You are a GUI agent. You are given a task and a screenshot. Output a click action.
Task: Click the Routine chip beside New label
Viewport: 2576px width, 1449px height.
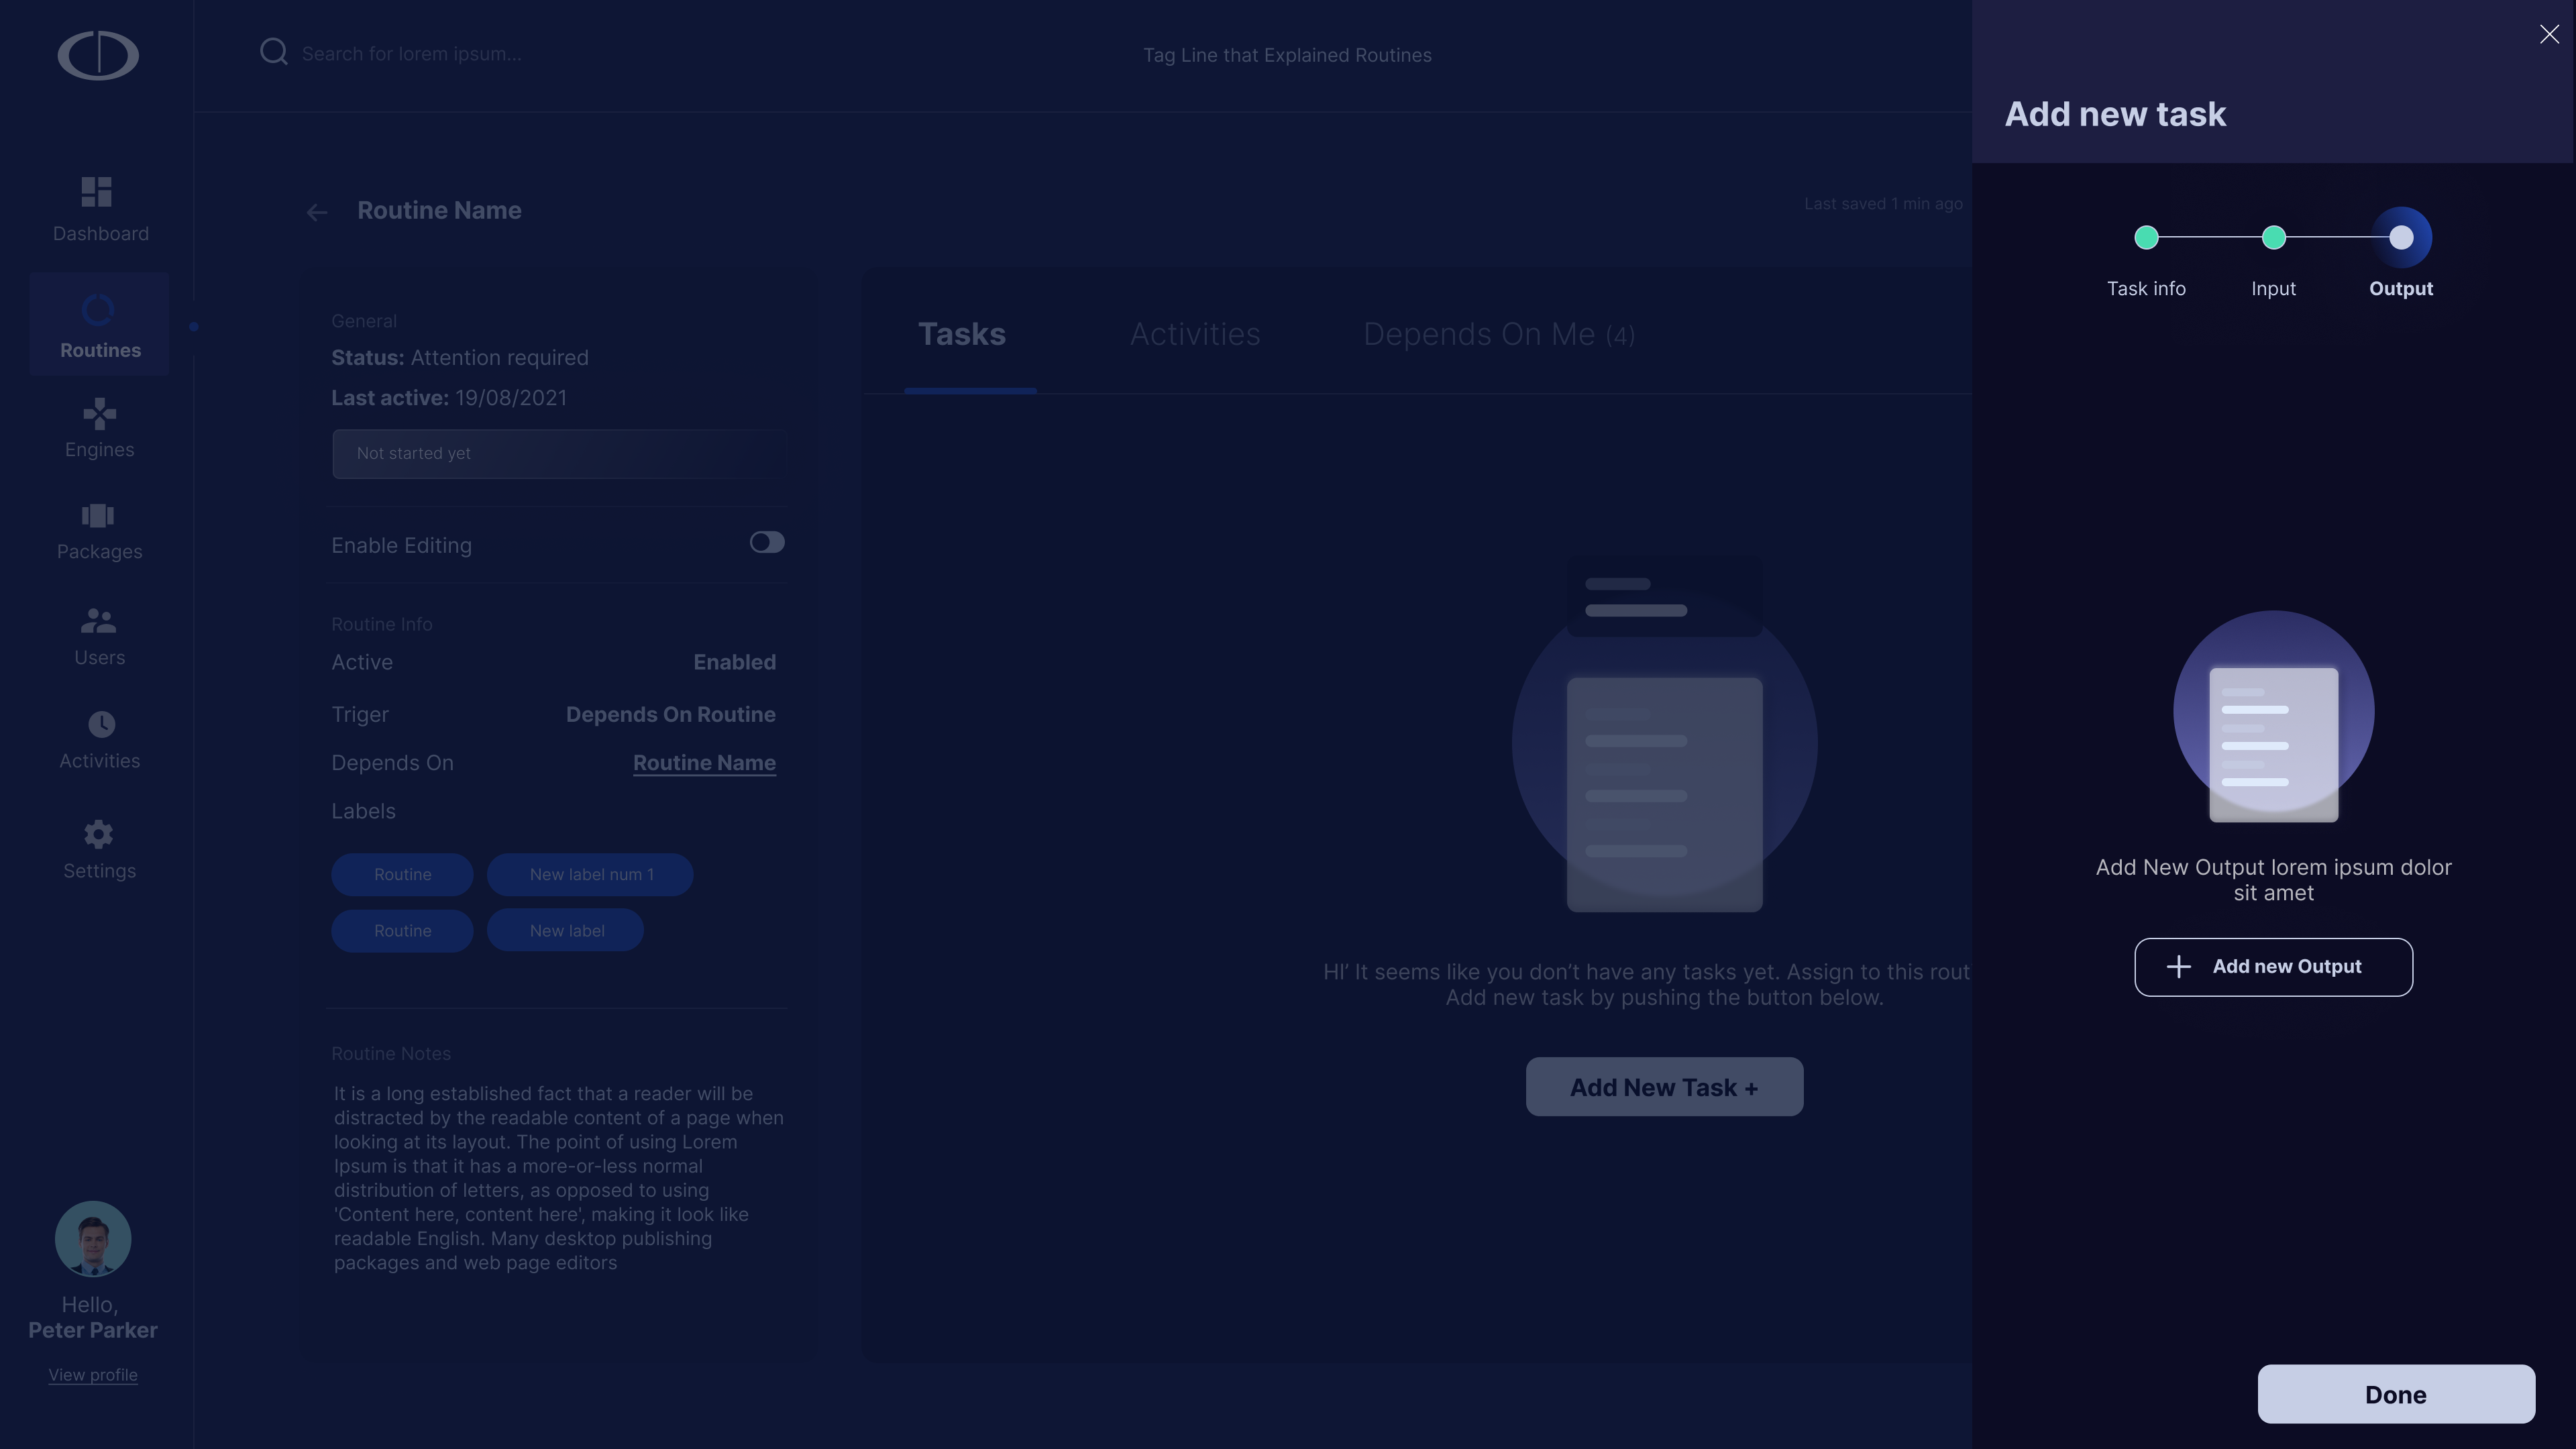[402, 931]
